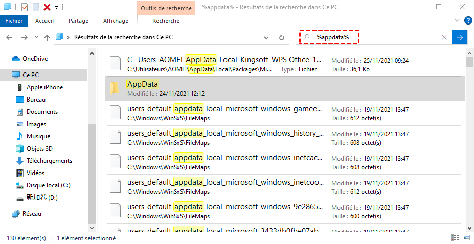The height and width of the screenshot is (244, 474).
Task: Open the Recherche ribbon tab
Action: click(x=166, y=21)
